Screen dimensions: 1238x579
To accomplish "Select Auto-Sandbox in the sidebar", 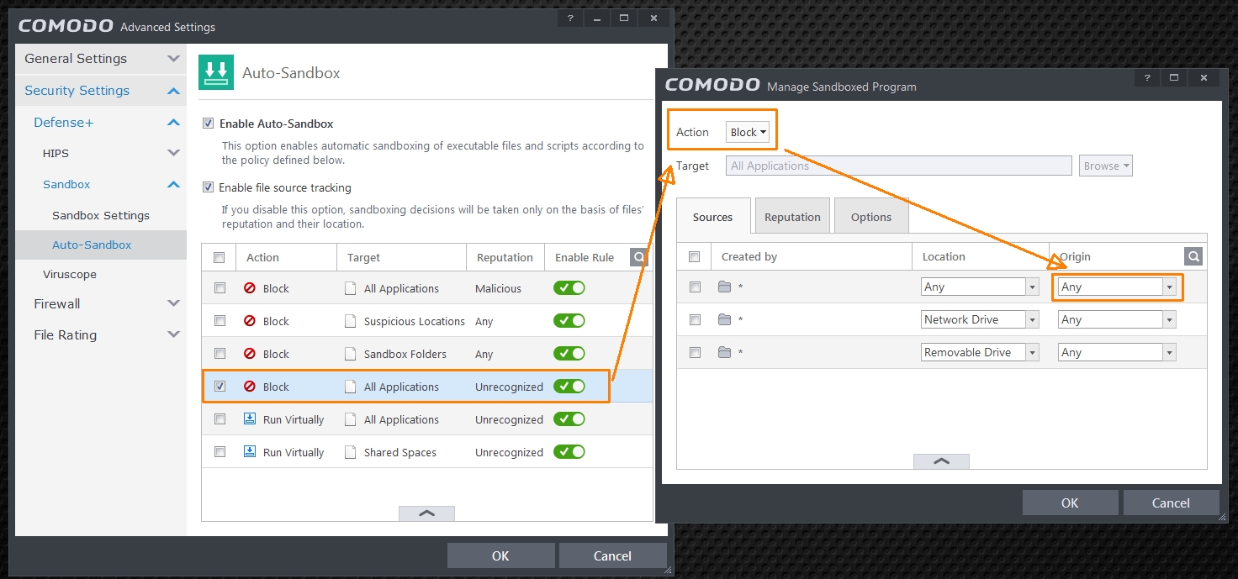I will pos(101,245).
